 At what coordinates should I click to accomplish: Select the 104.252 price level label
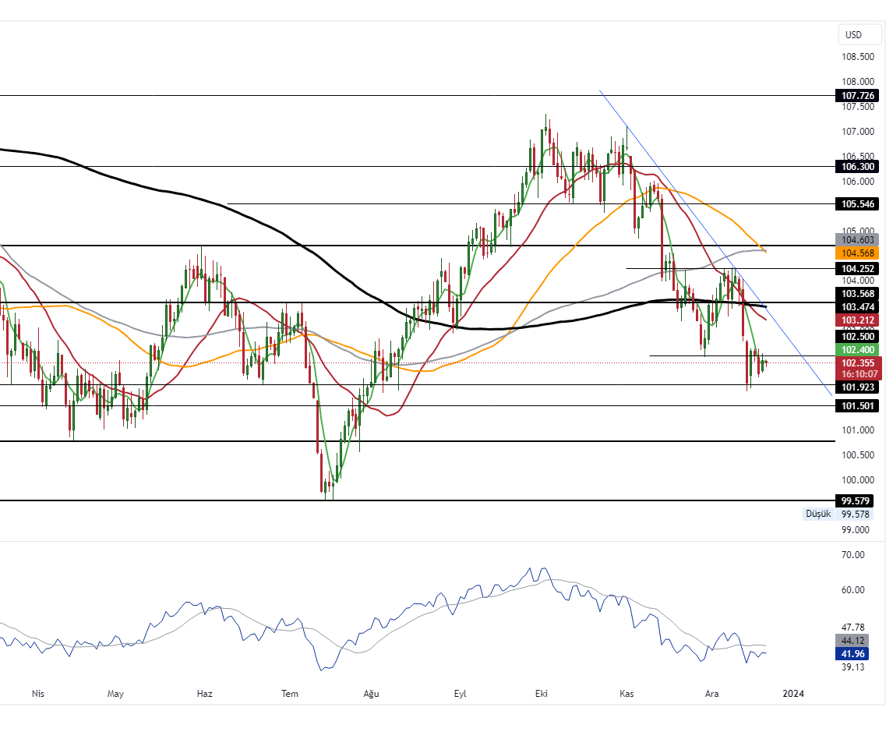(857, 268)
